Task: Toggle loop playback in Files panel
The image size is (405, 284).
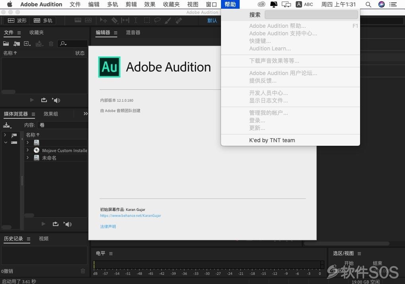Action: coord(44,100)
